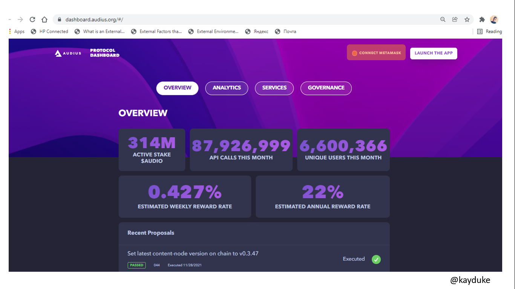Image resolution: width=515 pixels, height=289 pixels.
Task: Click the OVERVIEW page heading
Action: coord(143,113)
